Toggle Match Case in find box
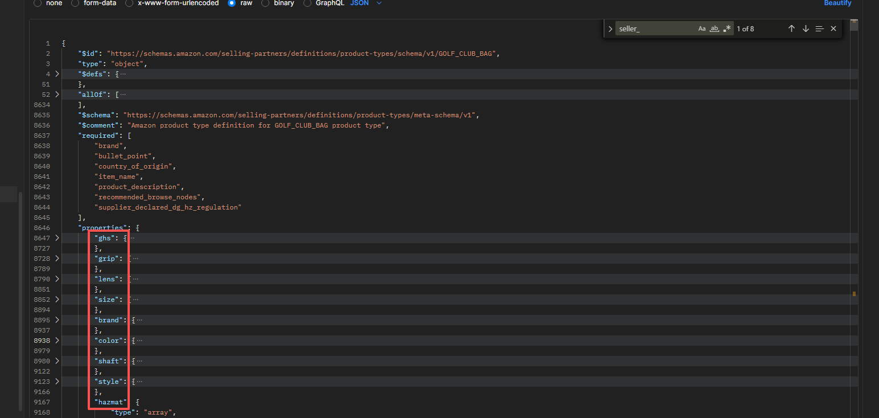 click(x=702, y=28)
